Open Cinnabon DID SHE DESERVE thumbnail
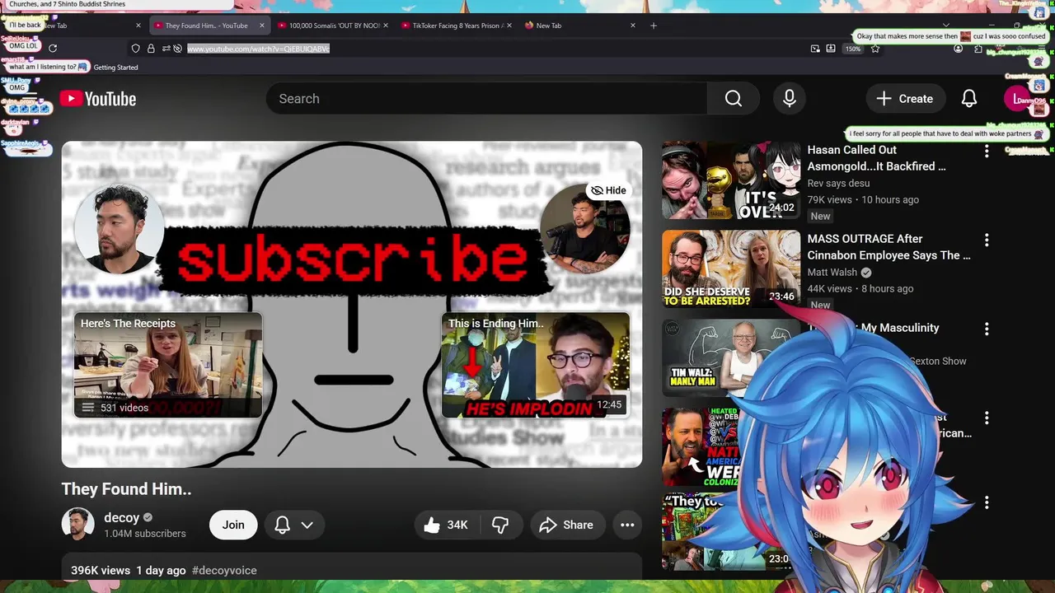 pos(731,269)
